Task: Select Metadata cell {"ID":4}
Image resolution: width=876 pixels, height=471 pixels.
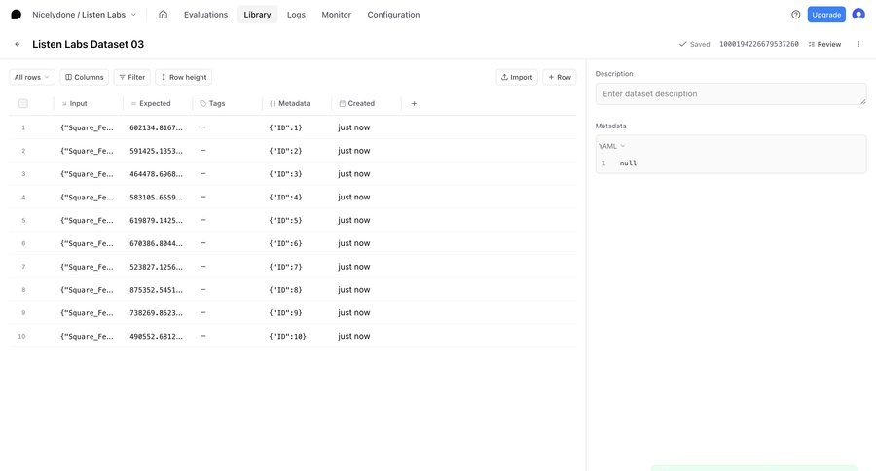Action: 285,198
